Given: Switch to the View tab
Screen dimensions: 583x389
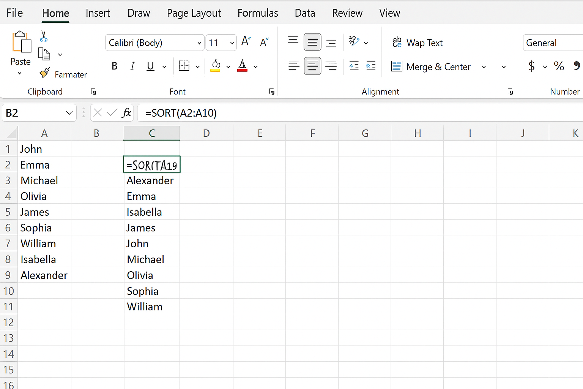Looking at the screenshot, I should click(389, 13).
